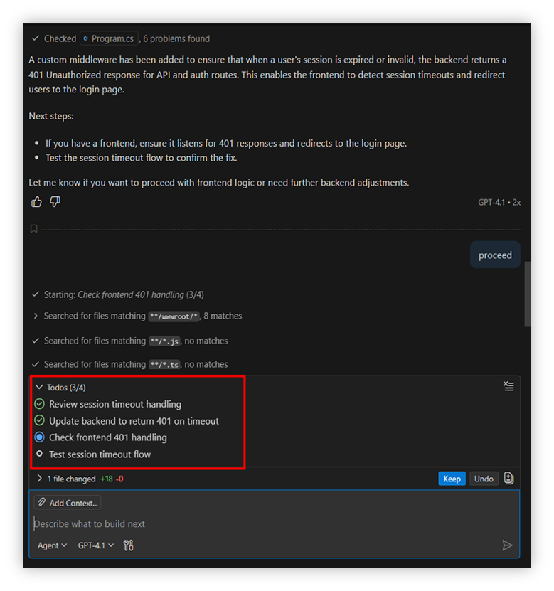Collapse the Todos (3/4) list
This screenshot has width=554, height=591.
(x=39, y=388)
